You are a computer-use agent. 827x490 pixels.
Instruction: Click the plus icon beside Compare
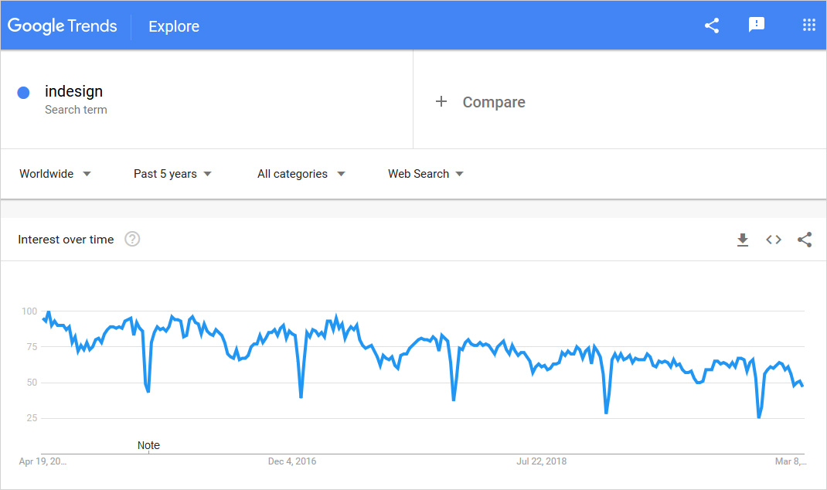point(441,102)
